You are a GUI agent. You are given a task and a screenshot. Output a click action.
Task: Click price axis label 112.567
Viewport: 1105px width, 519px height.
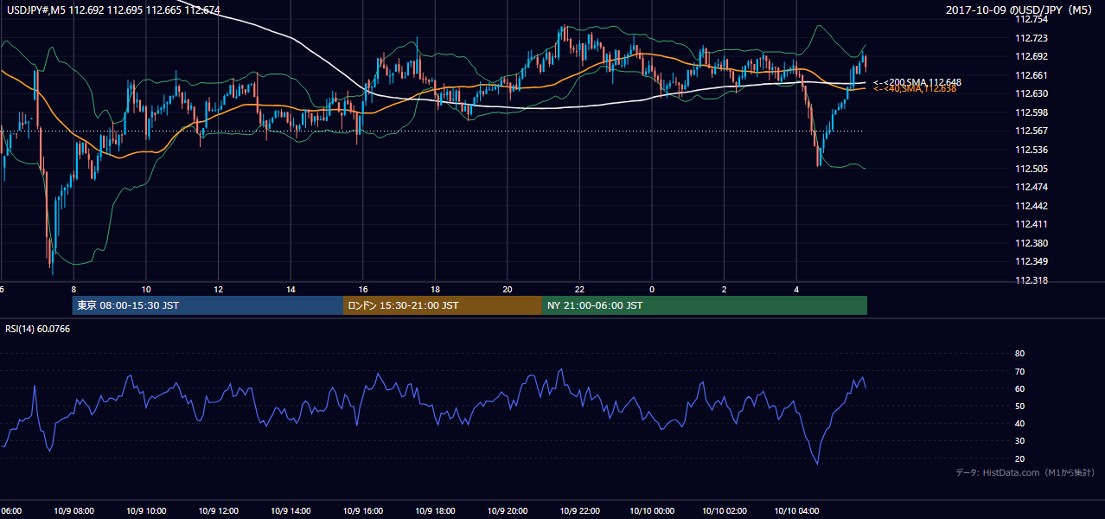1031,131
